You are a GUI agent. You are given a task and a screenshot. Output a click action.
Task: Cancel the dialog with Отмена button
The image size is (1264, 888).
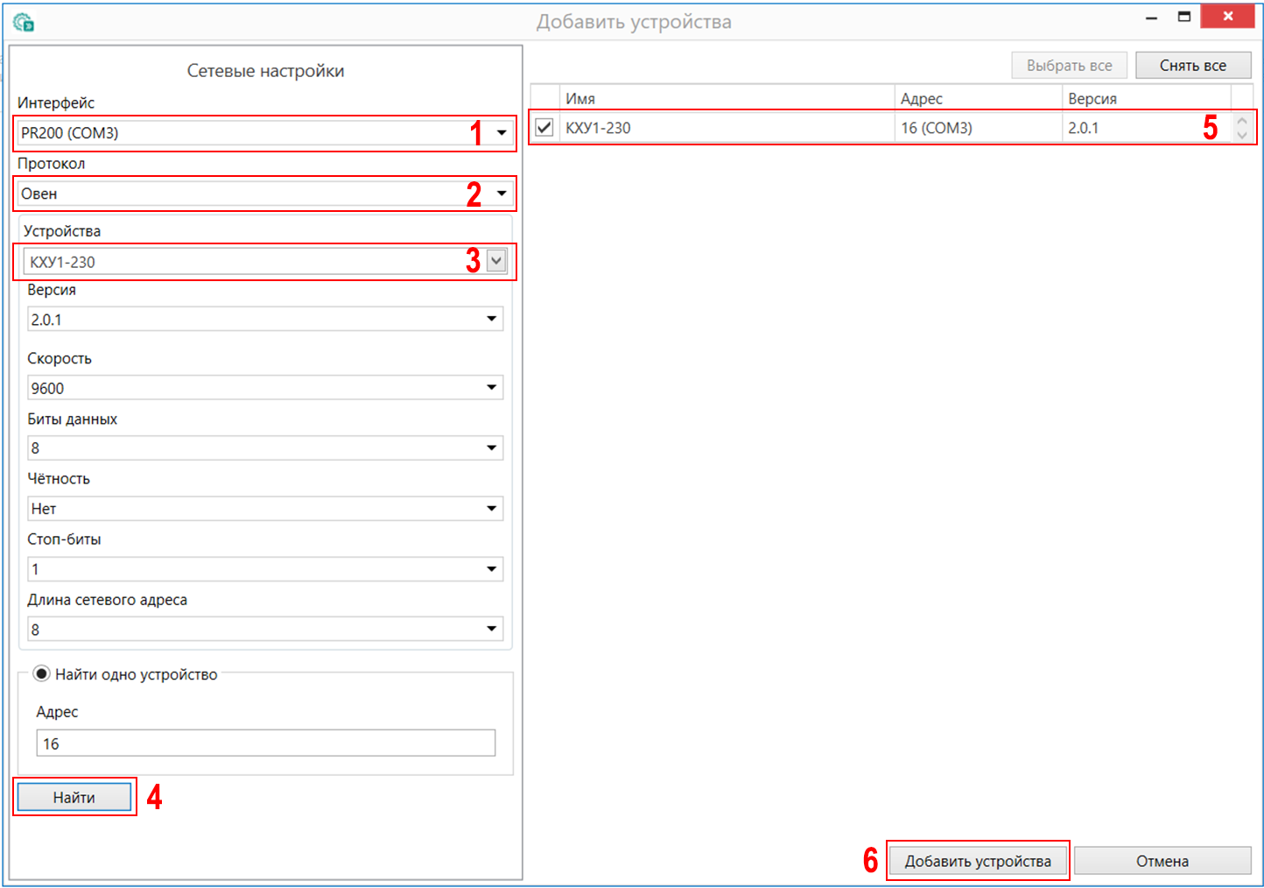coord(1162,861)
